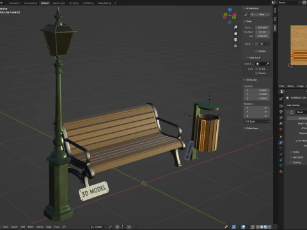This screenshot has height=230, width=307.
Task: Open the Vertex menu in viewport header
Action: pyautogui.click(x=40, y=227)
